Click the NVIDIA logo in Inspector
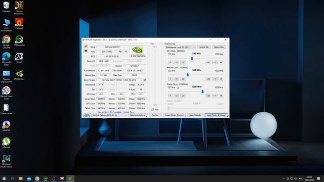 pyautogui.click(x=138, y=51)
